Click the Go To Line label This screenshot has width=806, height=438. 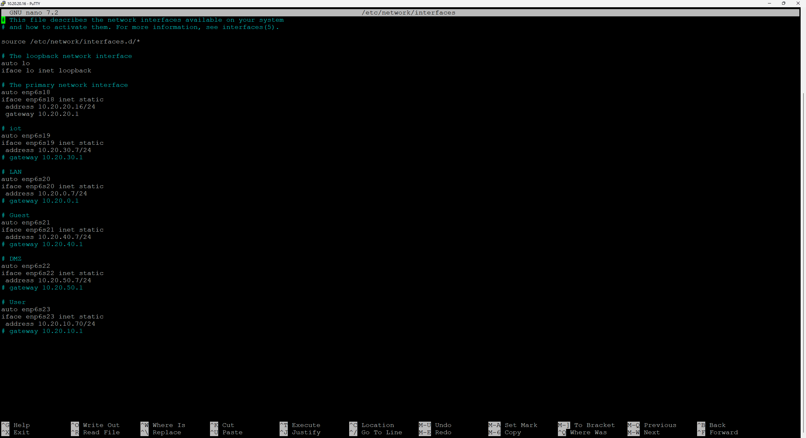click(x=382, y=432)
